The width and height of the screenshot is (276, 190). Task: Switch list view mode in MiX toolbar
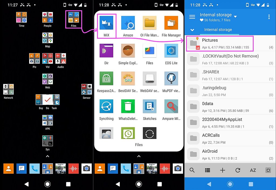208,170
